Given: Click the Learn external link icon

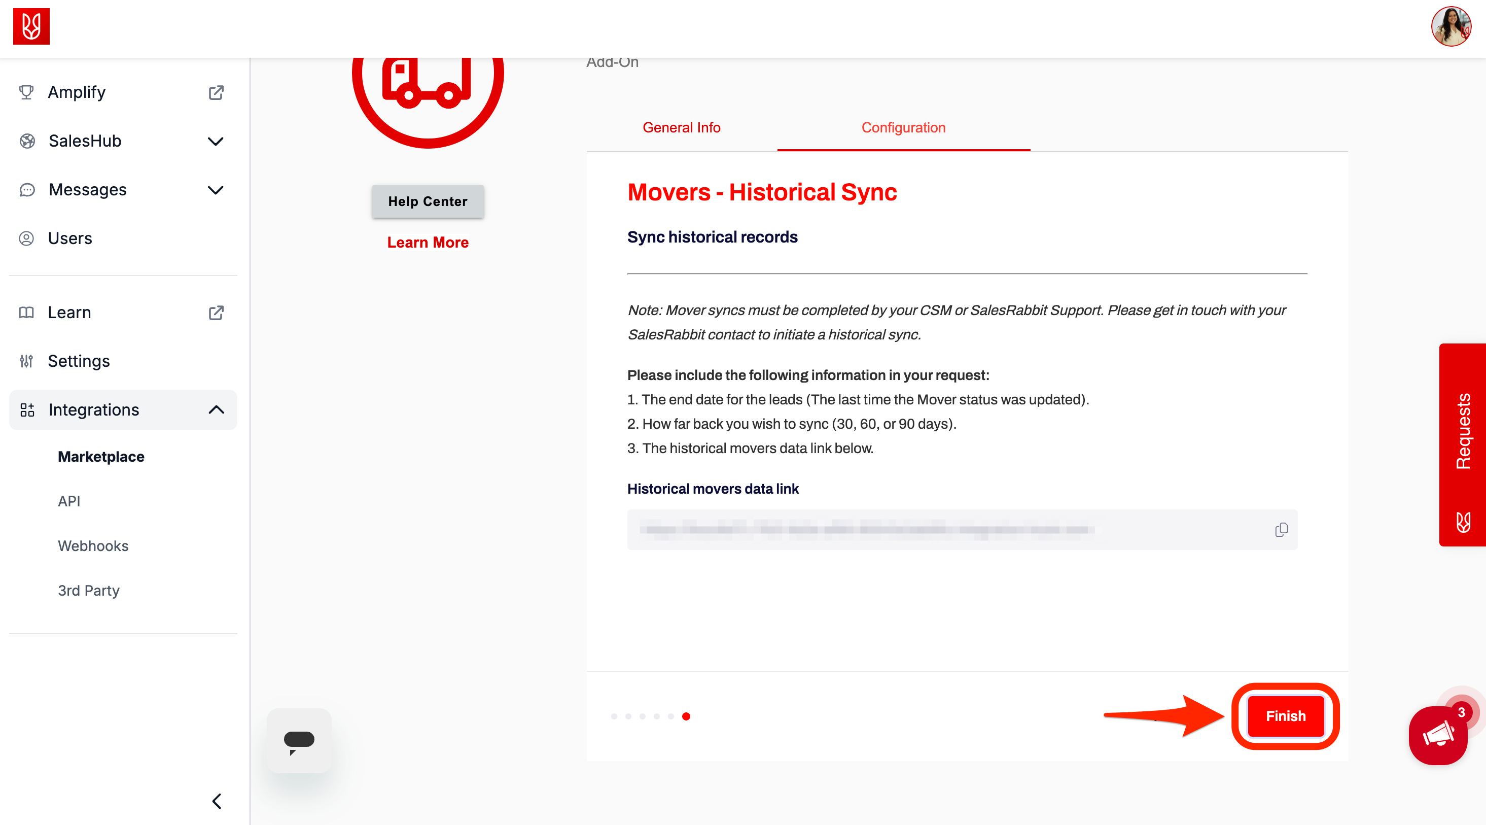Looking at the screenshot, I should point(216,313).
